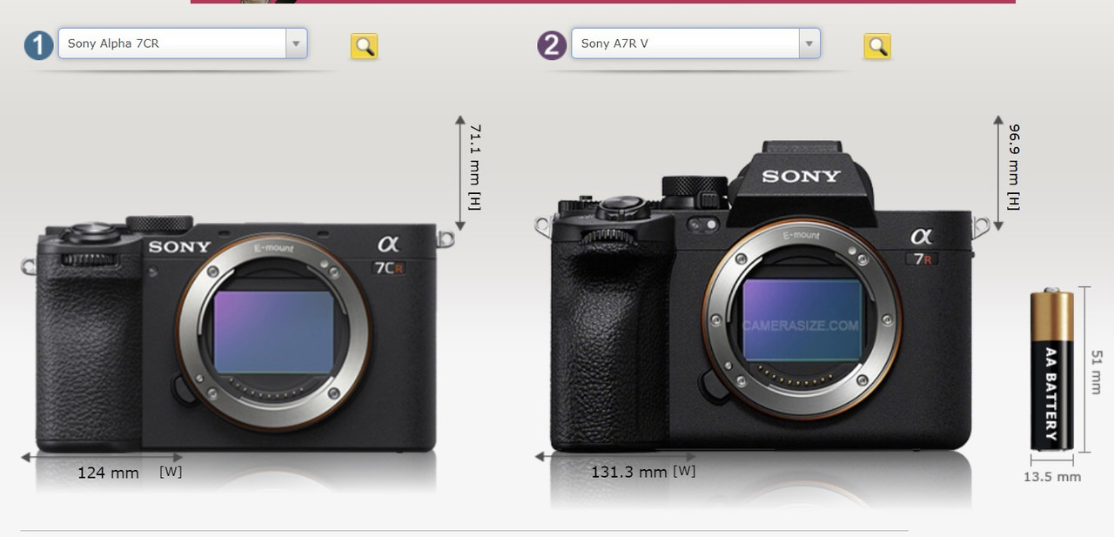Click the purple number 2 badge
1114x537 pixels.
[552, 44]
